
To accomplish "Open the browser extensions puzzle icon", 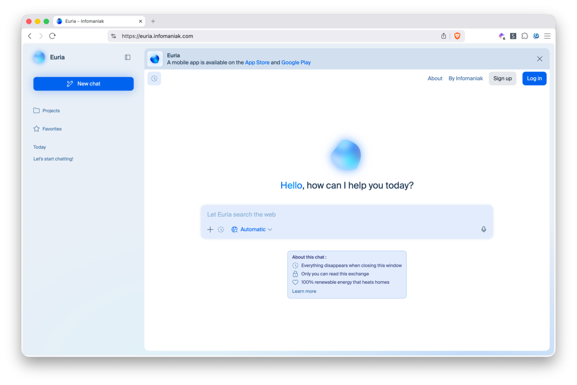I will 525,36.
